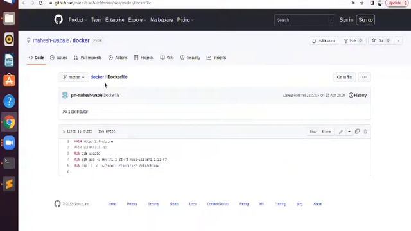Launch Rhythmbox from the dock
The width and height of the screenshot is (411, 231).
(x=9, y=39)
